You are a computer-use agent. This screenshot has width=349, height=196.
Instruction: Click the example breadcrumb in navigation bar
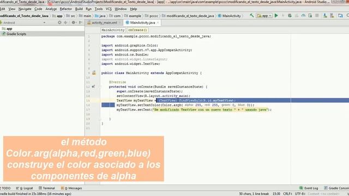(x=133, y=16)
